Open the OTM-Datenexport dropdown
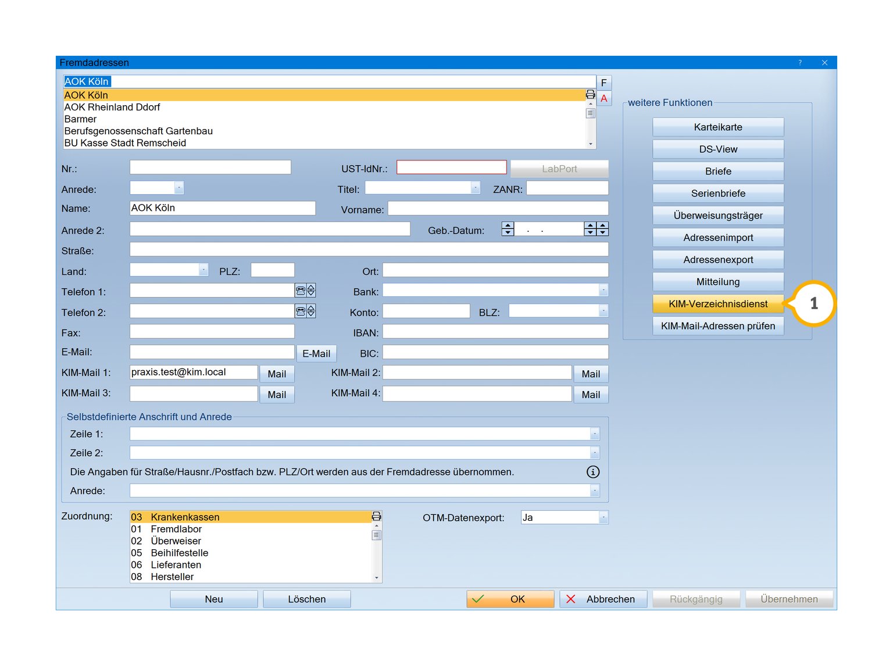Viewport: 893px width, 666px height. tap(603, 517)
